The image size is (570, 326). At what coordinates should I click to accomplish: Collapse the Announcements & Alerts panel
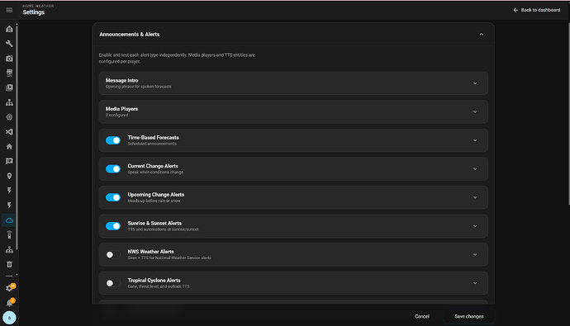pyautogui.click(x=481, y=35)
